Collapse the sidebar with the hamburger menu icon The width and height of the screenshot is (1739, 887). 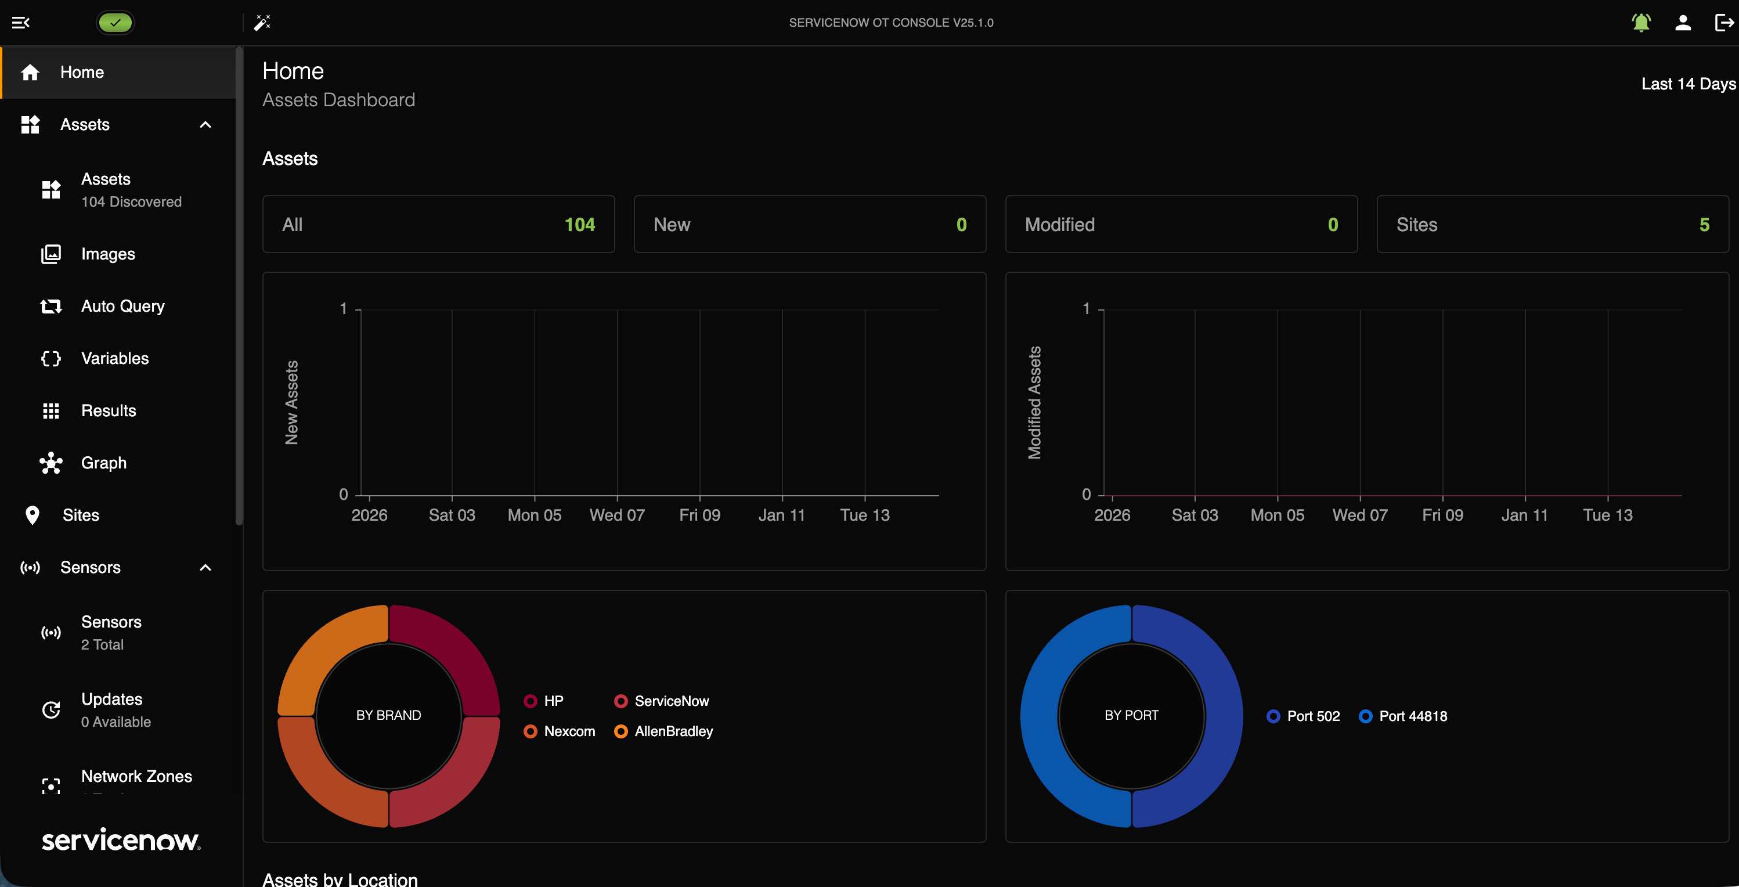click(21, 23)
